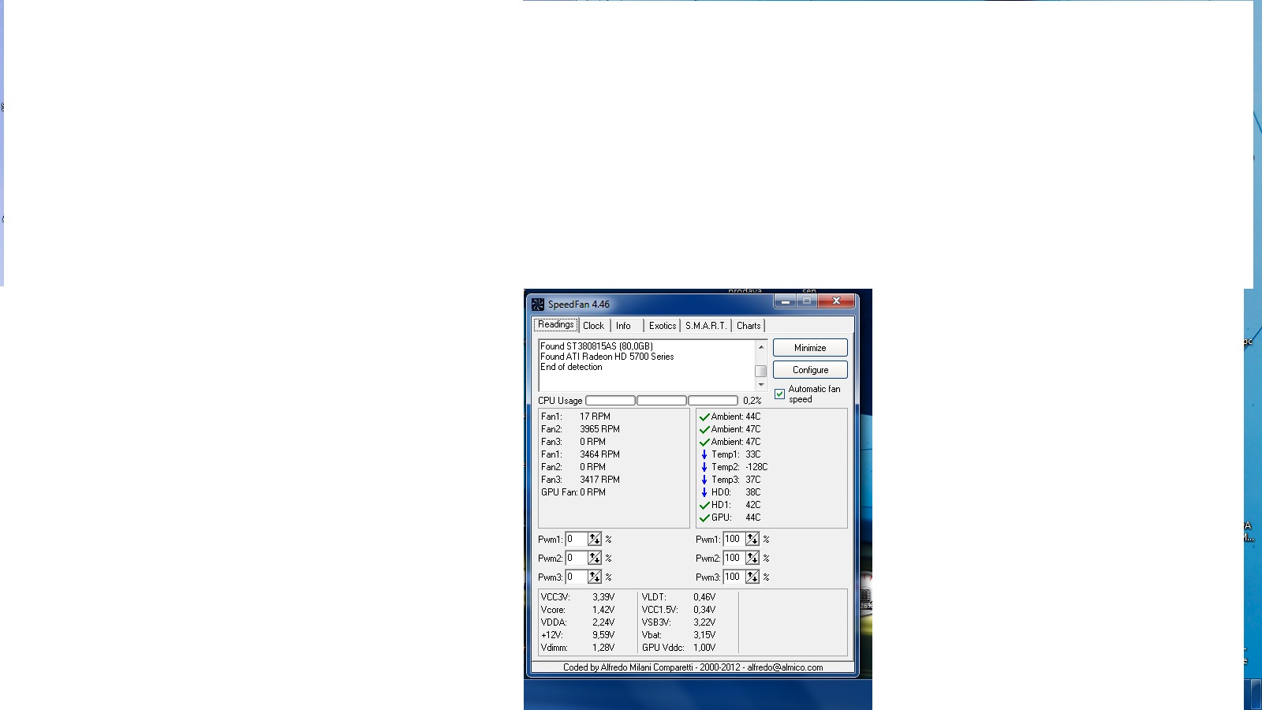Click the GPU Fan: 0 RPM reading
The image size is (1262, 710).
pyautogui.click(x=573, y=492)
